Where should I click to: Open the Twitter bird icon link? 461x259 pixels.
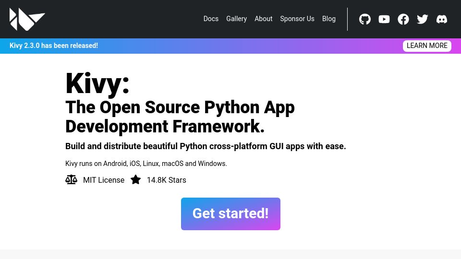(423, 19)
